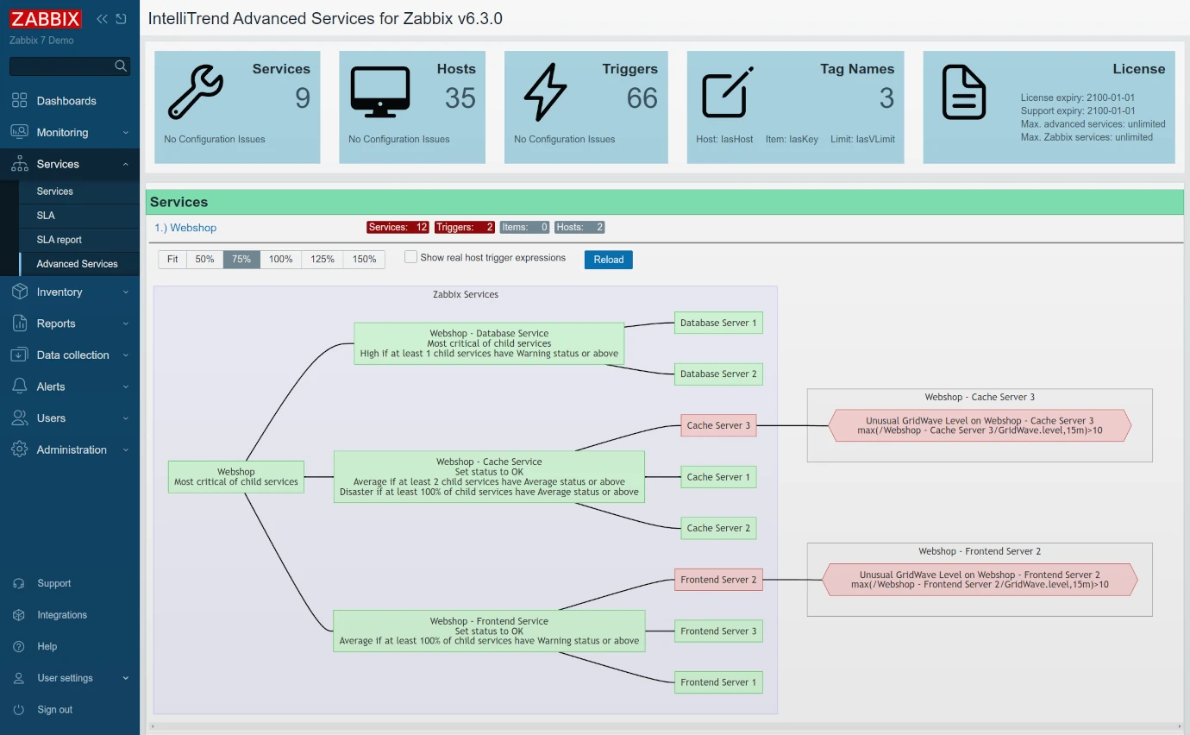Screen dimensions: 1190x735
Task: Click the edit icon on Tag Names card
Action: [x=728, y=91]
